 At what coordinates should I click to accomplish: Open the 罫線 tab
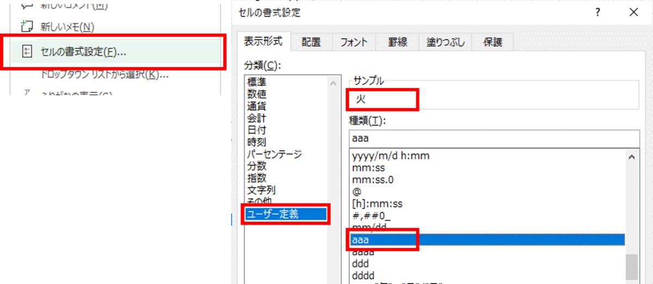(398, 42)
